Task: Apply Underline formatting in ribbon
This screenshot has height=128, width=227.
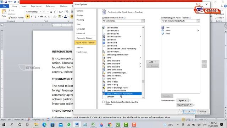Action: 35,17
